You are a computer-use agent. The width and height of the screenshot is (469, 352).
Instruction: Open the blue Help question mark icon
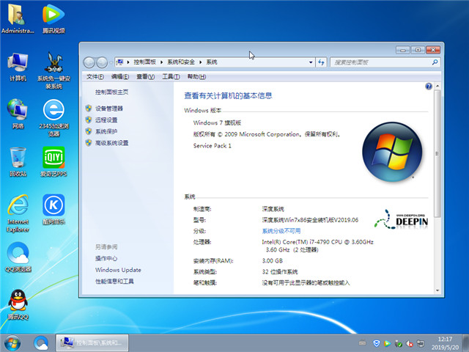point(429,87)
